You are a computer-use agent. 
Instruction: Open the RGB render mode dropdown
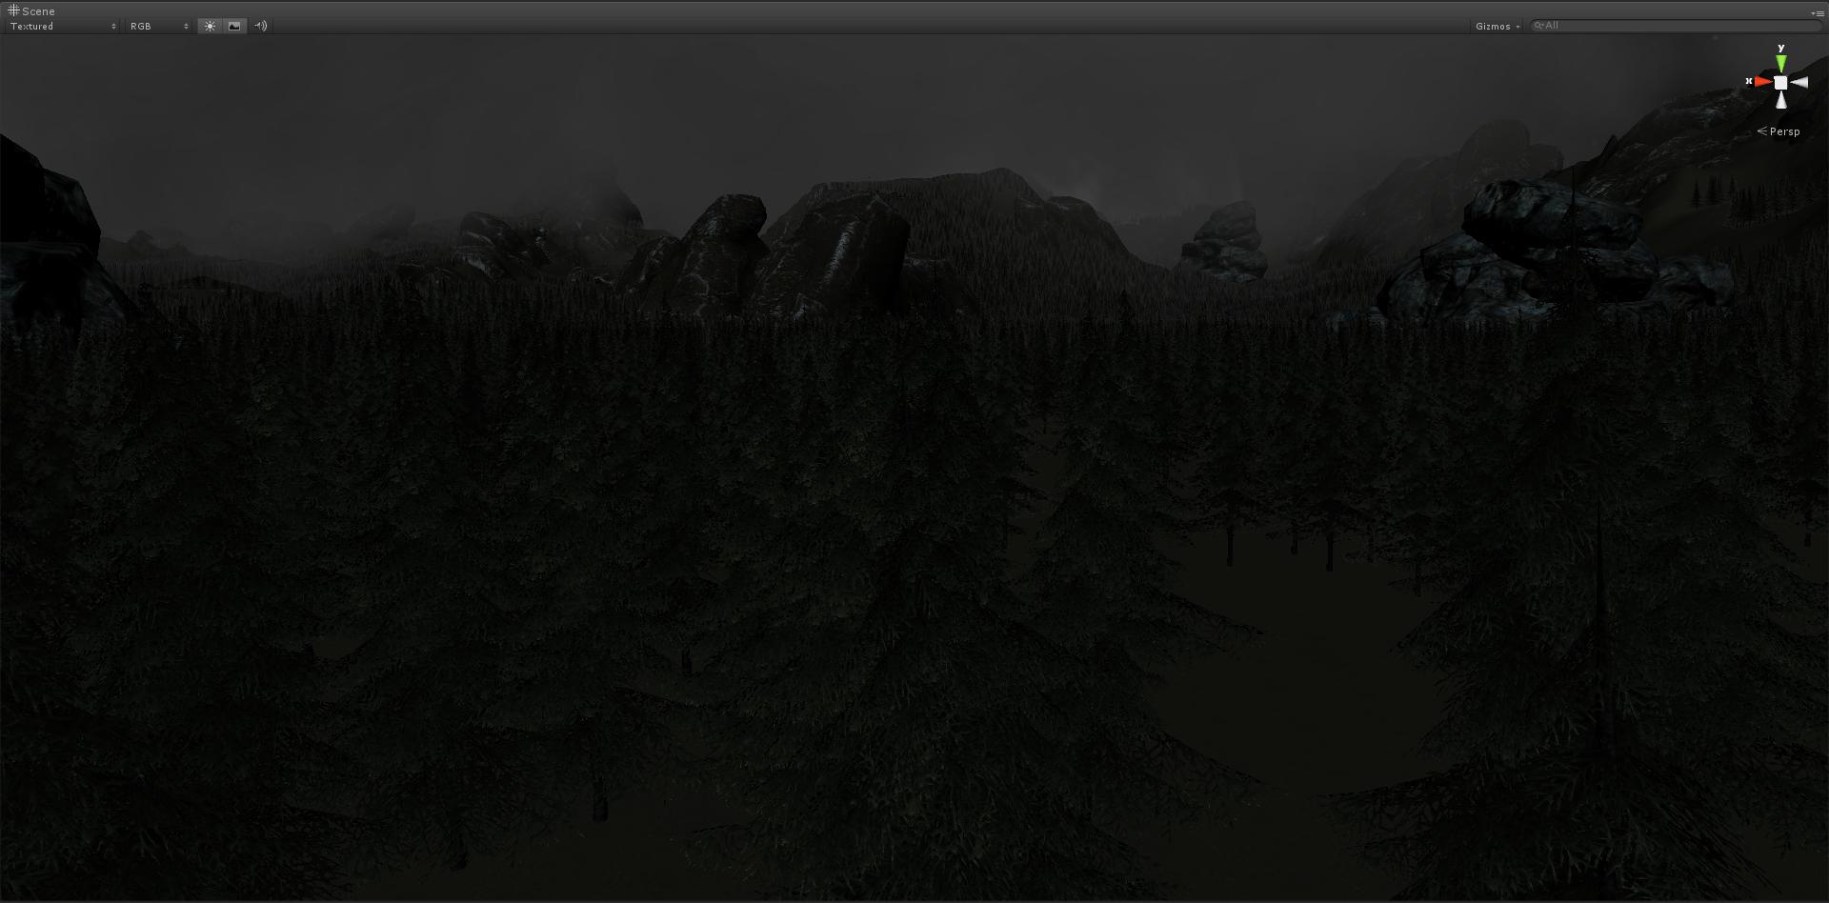point(159,26)
